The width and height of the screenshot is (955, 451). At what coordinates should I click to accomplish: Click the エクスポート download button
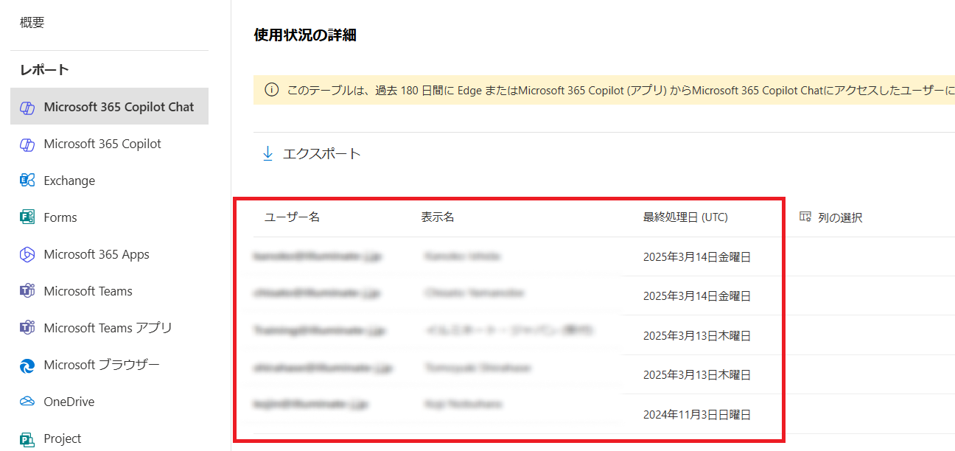coord(312,154)
